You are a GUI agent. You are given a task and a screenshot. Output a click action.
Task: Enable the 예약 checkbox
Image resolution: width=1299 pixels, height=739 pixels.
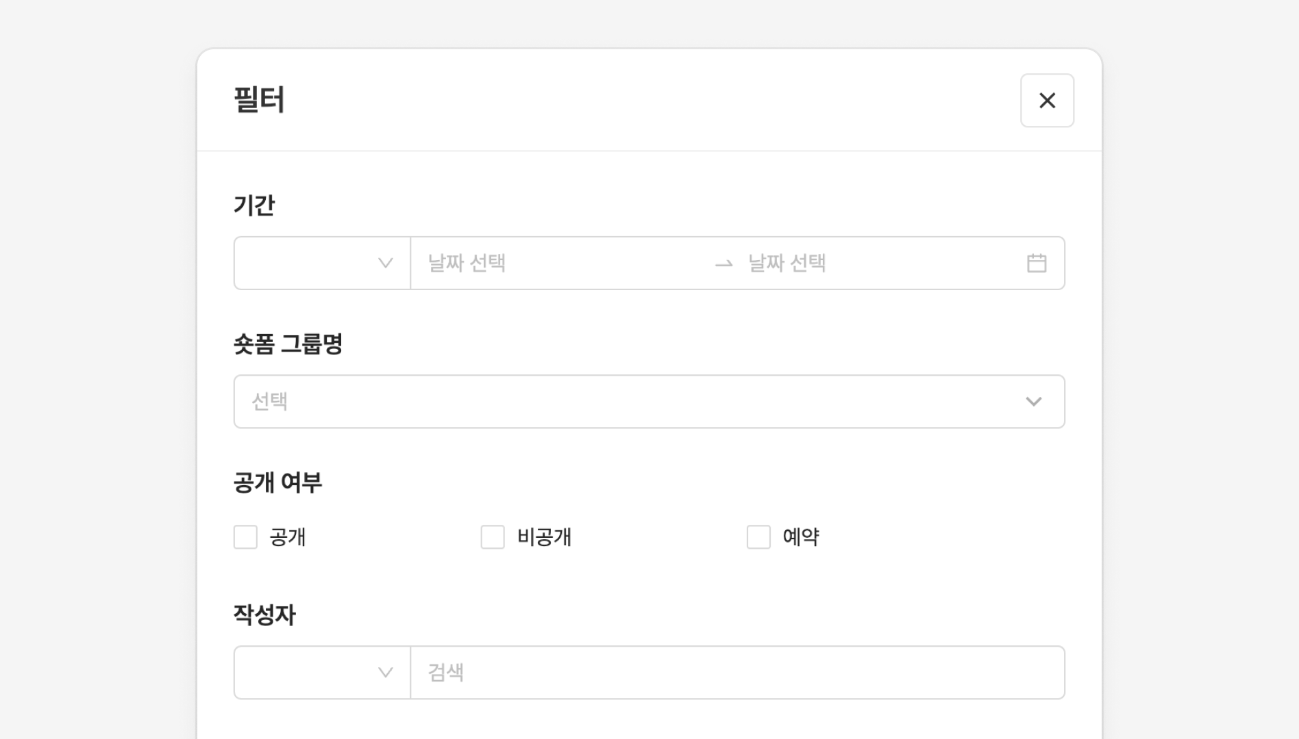pyautogui.click(x=758, y=537)
